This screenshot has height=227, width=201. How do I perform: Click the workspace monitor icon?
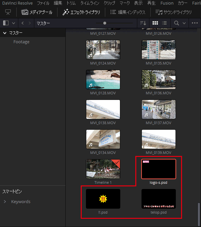point(8,12)
